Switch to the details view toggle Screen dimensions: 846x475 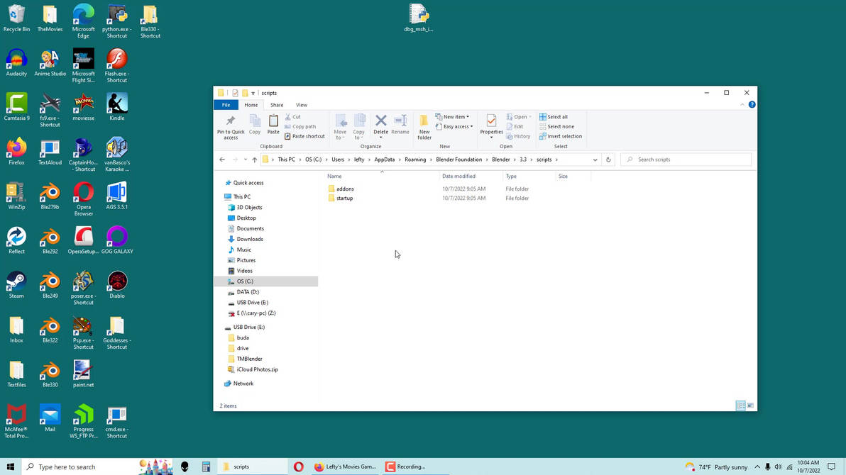pyautogui.click(x=740, y=406)
